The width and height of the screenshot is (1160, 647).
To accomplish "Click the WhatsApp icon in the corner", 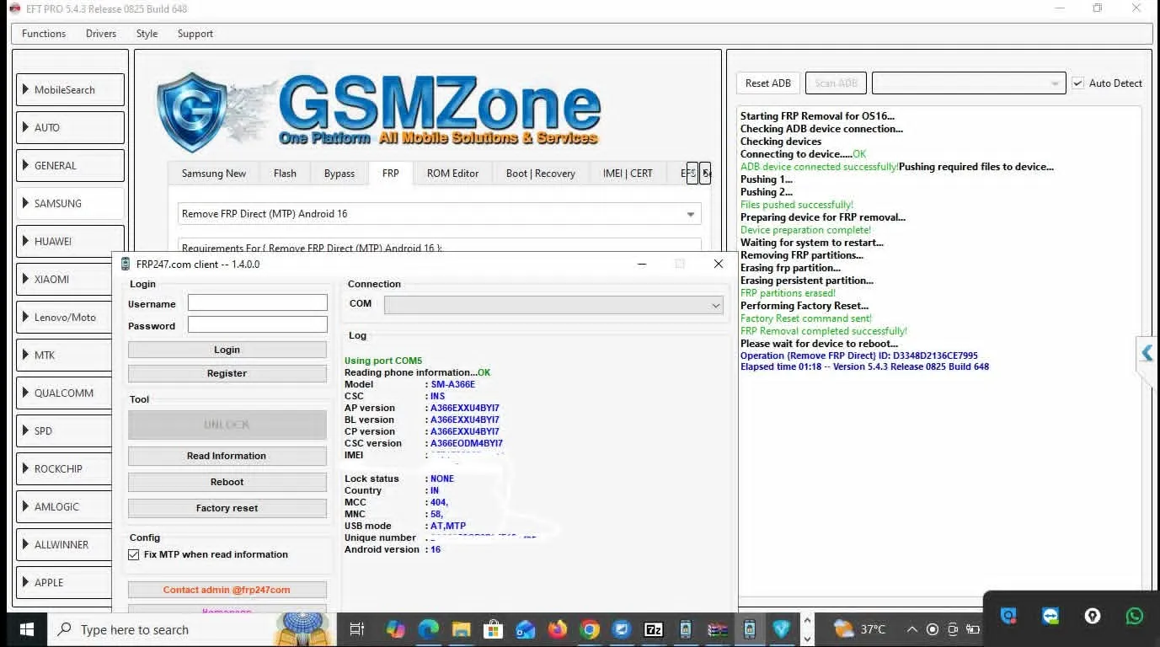I will (x=1134, y=617).
